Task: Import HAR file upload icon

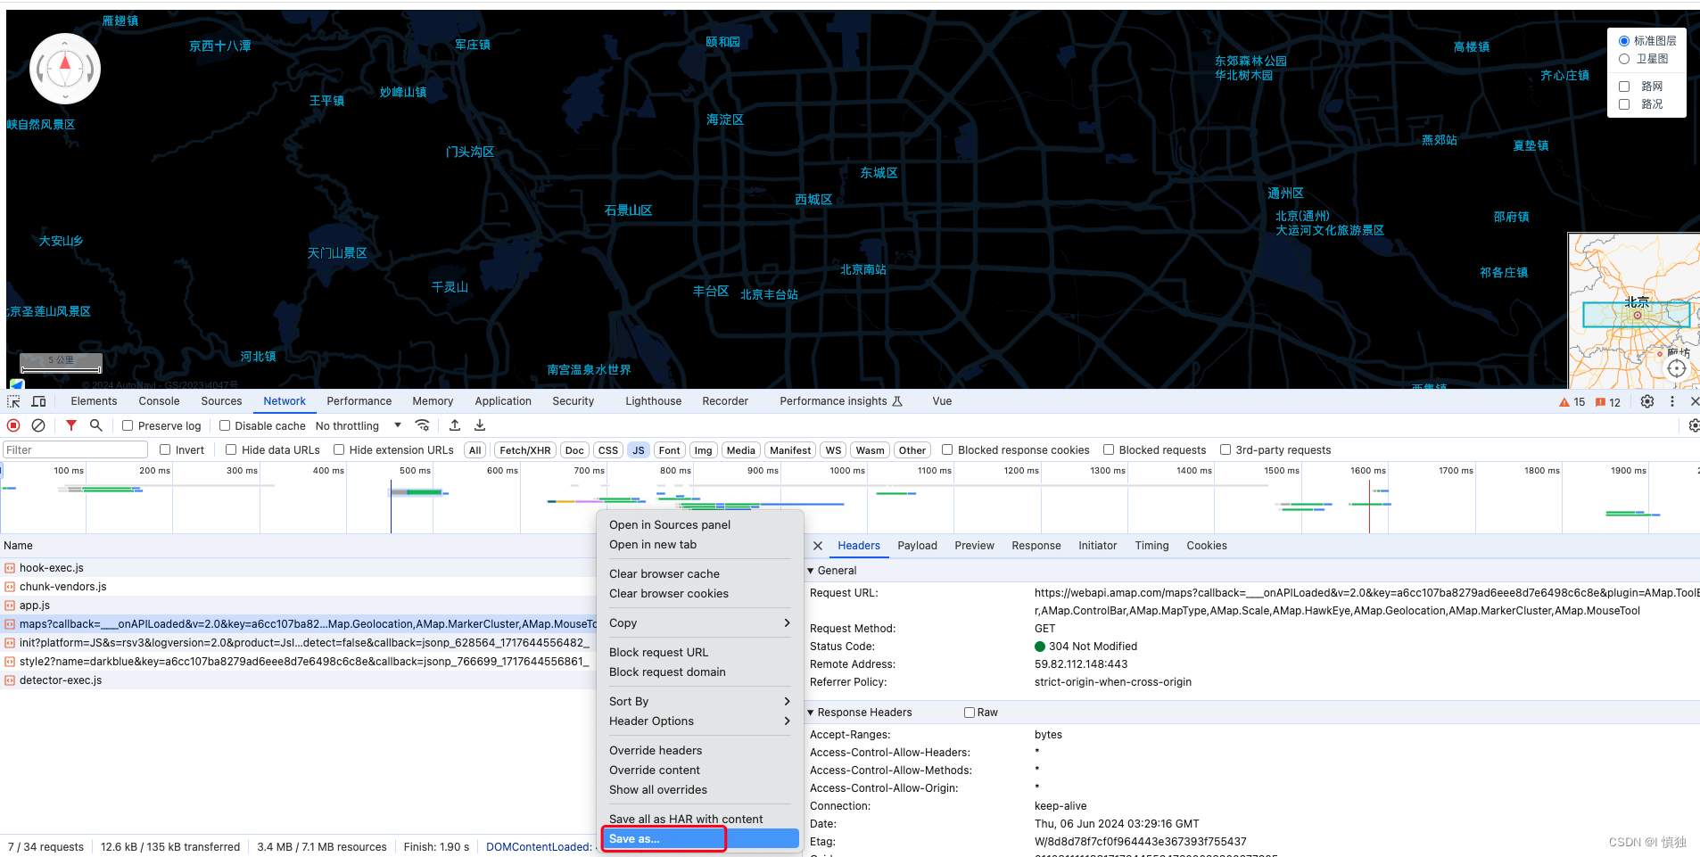Action: click(x=455, y=425)
